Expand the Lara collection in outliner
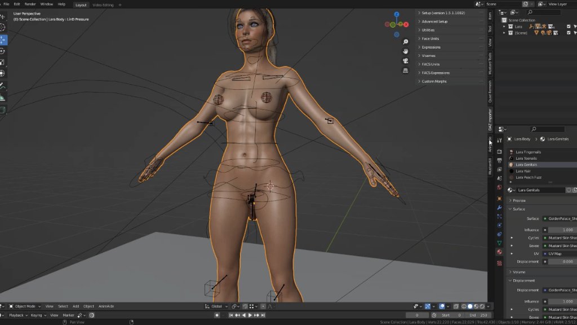The height and width of the screenshot is (325, 577). [504, 27]
